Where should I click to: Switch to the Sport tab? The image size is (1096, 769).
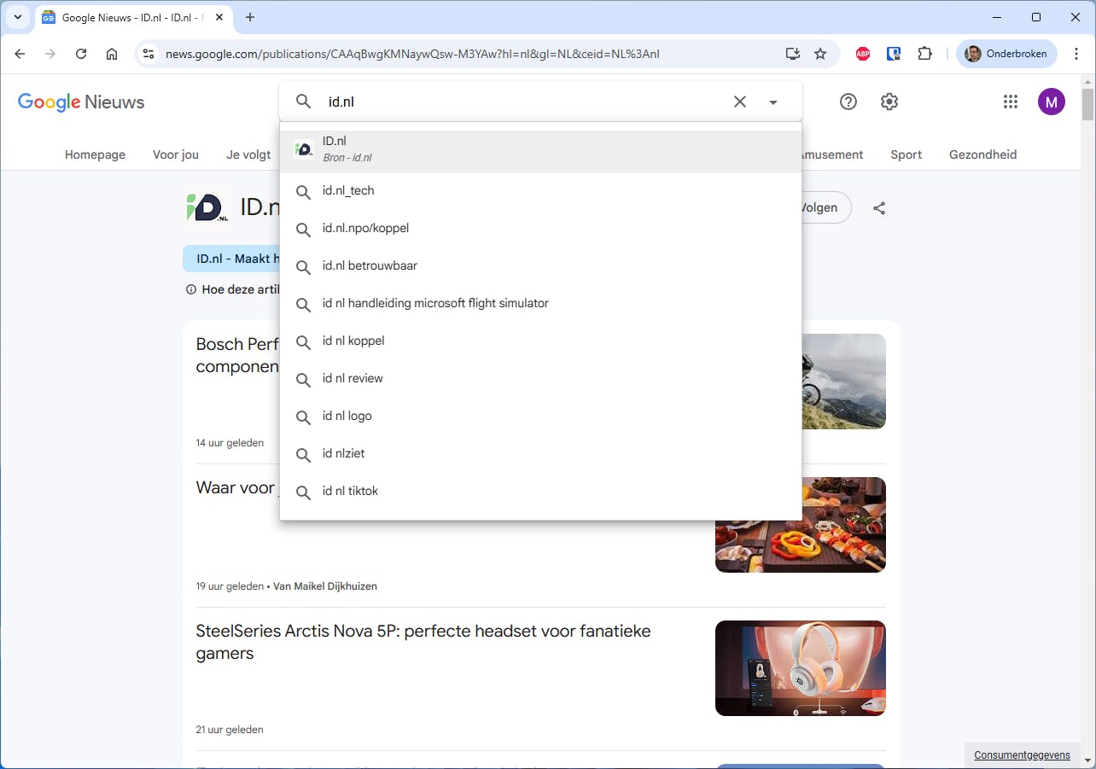click(x=906, y=154)
